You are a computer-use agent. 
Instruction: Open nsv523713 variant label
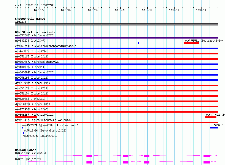216,125
